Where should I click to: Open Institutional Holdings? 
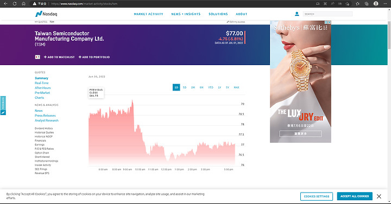pyautogui.click(x=46, y=161)
